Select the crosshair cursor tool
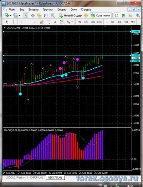The image size is (143, 187). (14, 22)
